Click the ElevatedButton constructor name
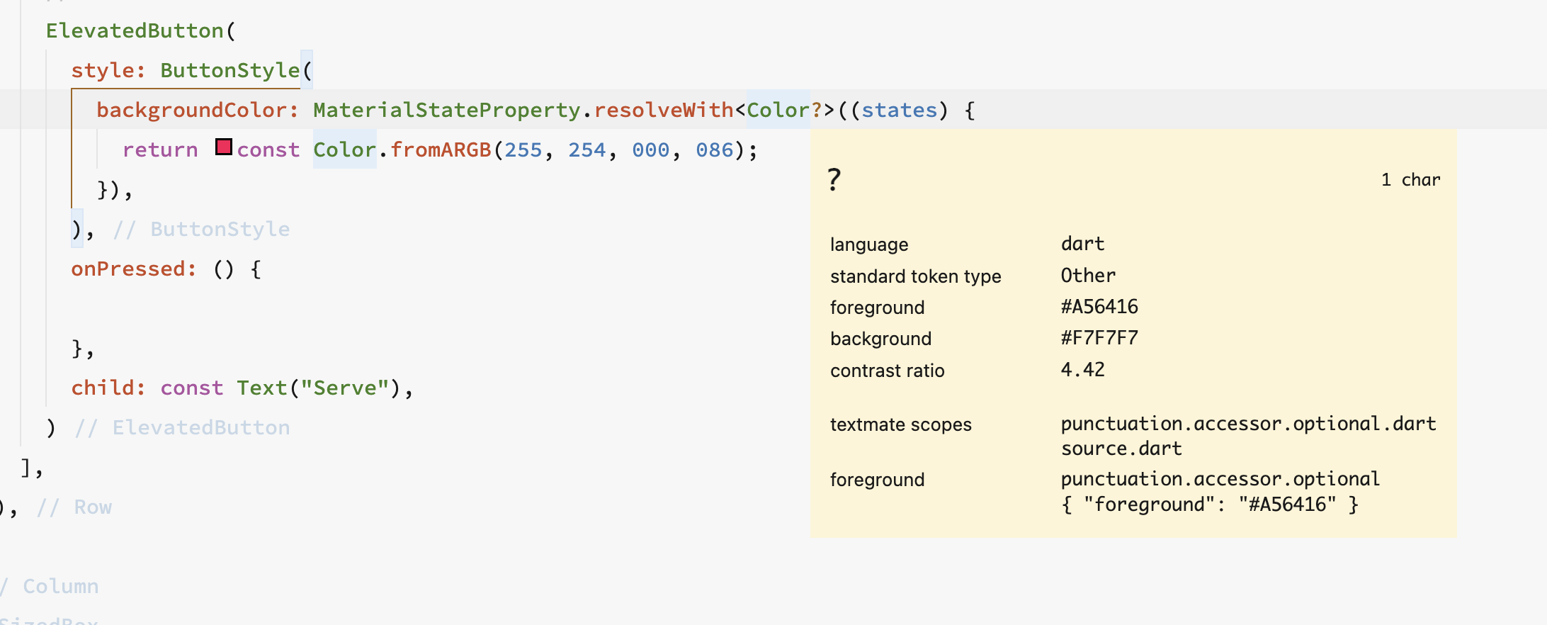The width and height of the screenshot is (1547, 625). (x=135, y=30)
